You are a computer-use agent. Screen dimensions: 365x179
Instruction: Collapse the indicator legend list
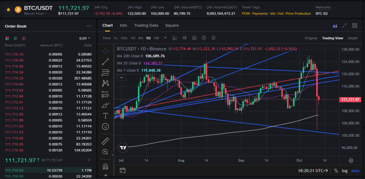click(x=122, y=77)
